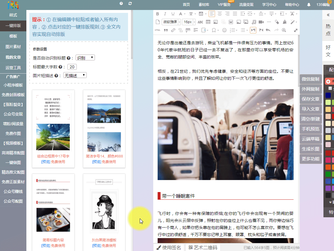This screenshot has height=251, width=334.
Task: Set right-to-left text direction
Action: pyautogui.click(x=261, y=30)
